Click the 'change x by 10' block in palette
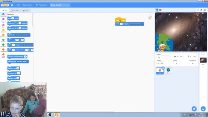208x117 pixels. pyautogui.click(x=14, y=68)
